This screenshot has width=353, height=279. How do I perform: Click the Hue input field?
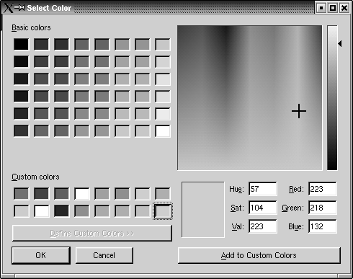pos(263,189)
